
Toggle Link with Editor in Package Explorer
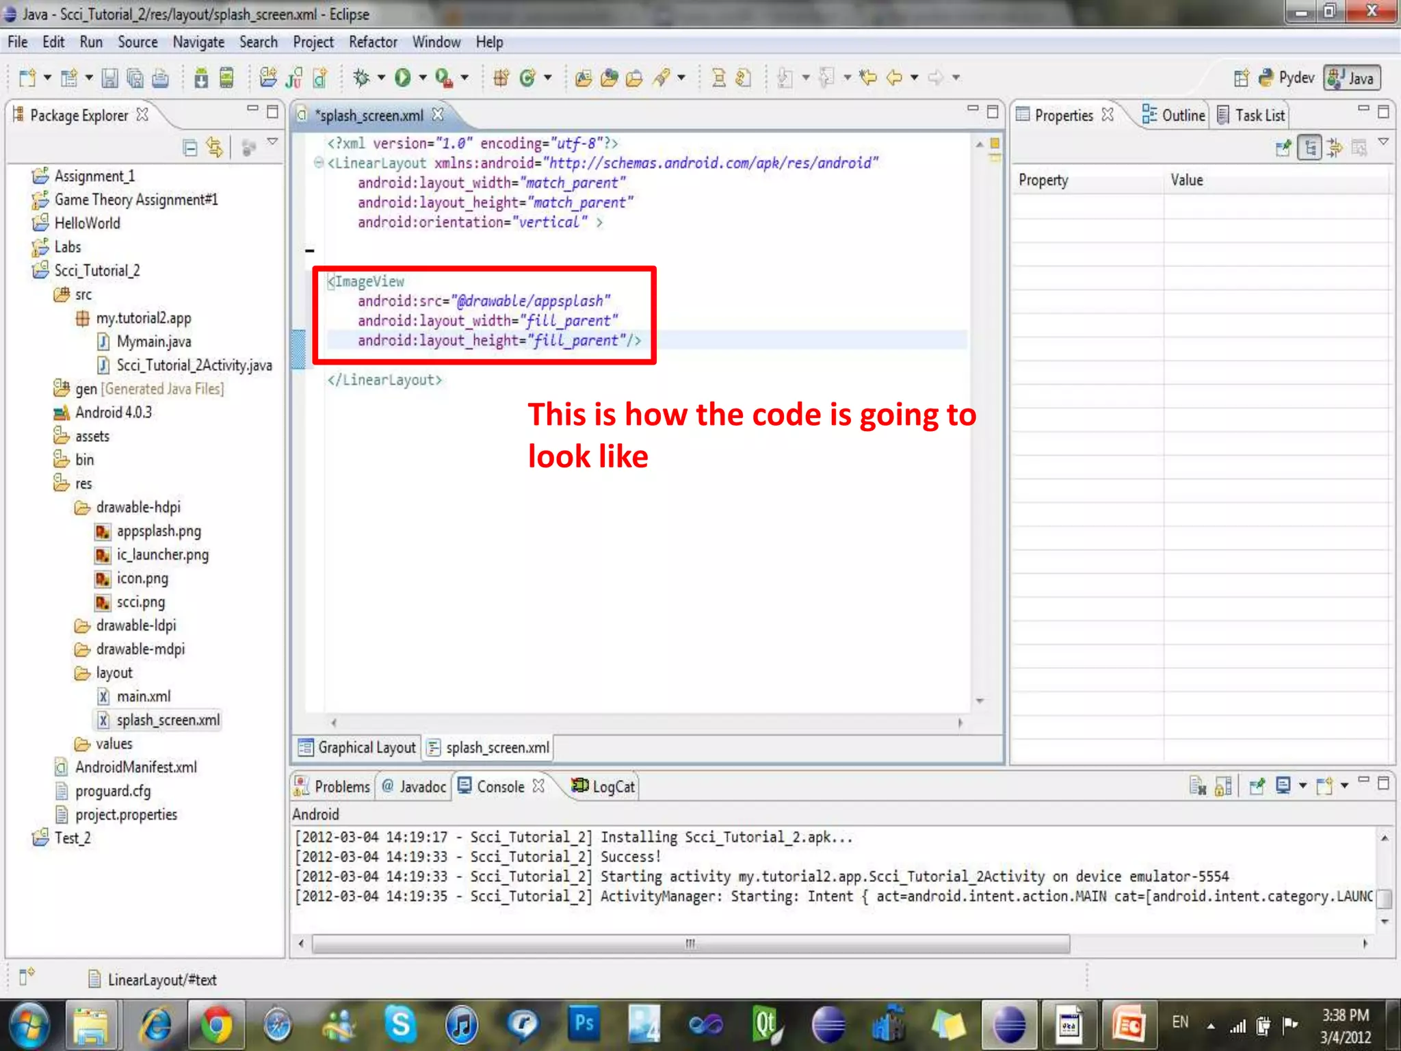215,147
